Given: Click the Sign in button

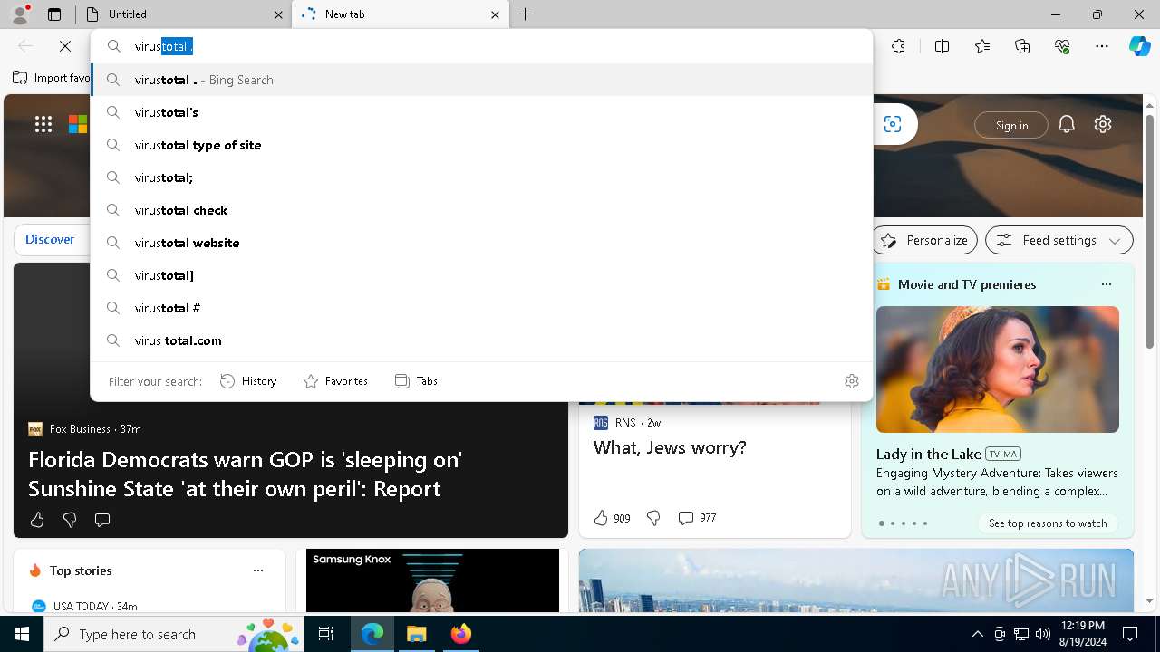Looking at the screenshot, I should [1011, 125].
